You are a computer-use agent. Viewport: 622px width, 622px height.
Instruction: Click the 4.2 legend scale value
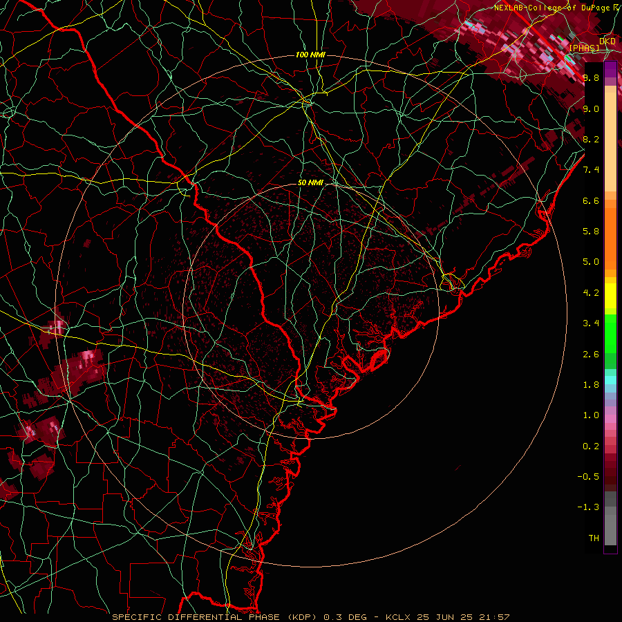[591, 293]
